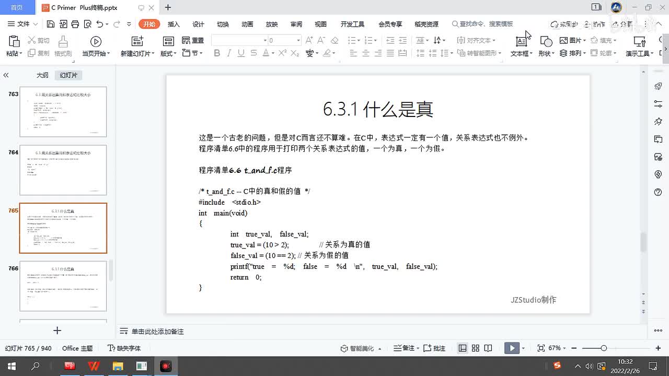Toggle Bold formatting
The image size is (669, 376).
217,53
